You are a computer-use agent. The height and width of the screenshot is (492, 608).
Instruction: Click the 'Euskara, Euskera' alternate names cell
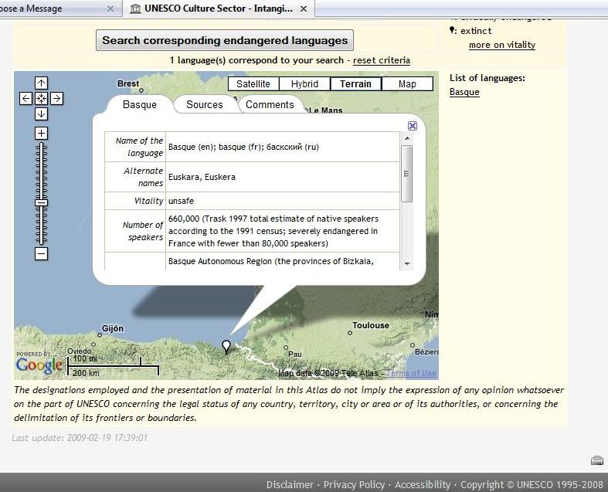pyautogui.click(x=283, y=177)
